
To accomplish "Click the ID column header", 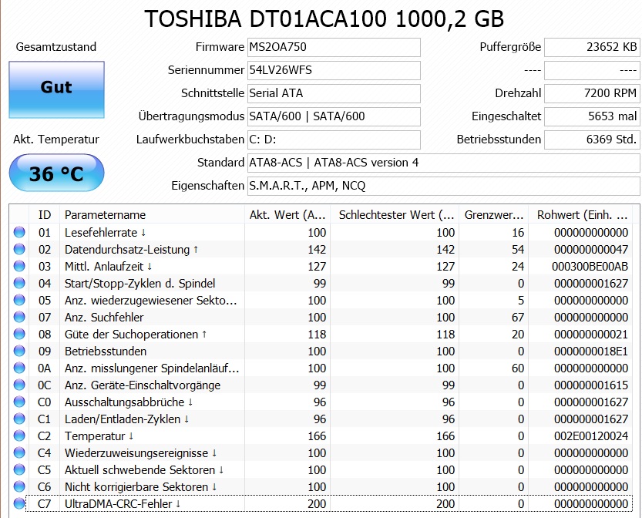I will 44,214.
